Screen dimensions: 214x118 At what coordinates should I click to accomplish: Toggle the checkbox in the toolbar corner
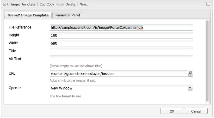(208, 4)
